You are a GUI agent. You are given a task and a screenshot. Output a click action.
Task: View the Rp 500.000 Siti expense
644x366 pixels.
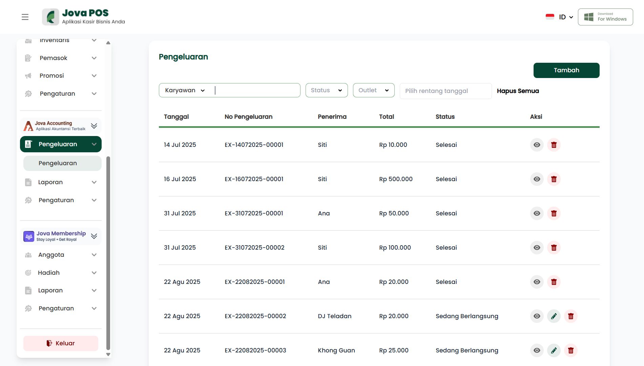537,179
